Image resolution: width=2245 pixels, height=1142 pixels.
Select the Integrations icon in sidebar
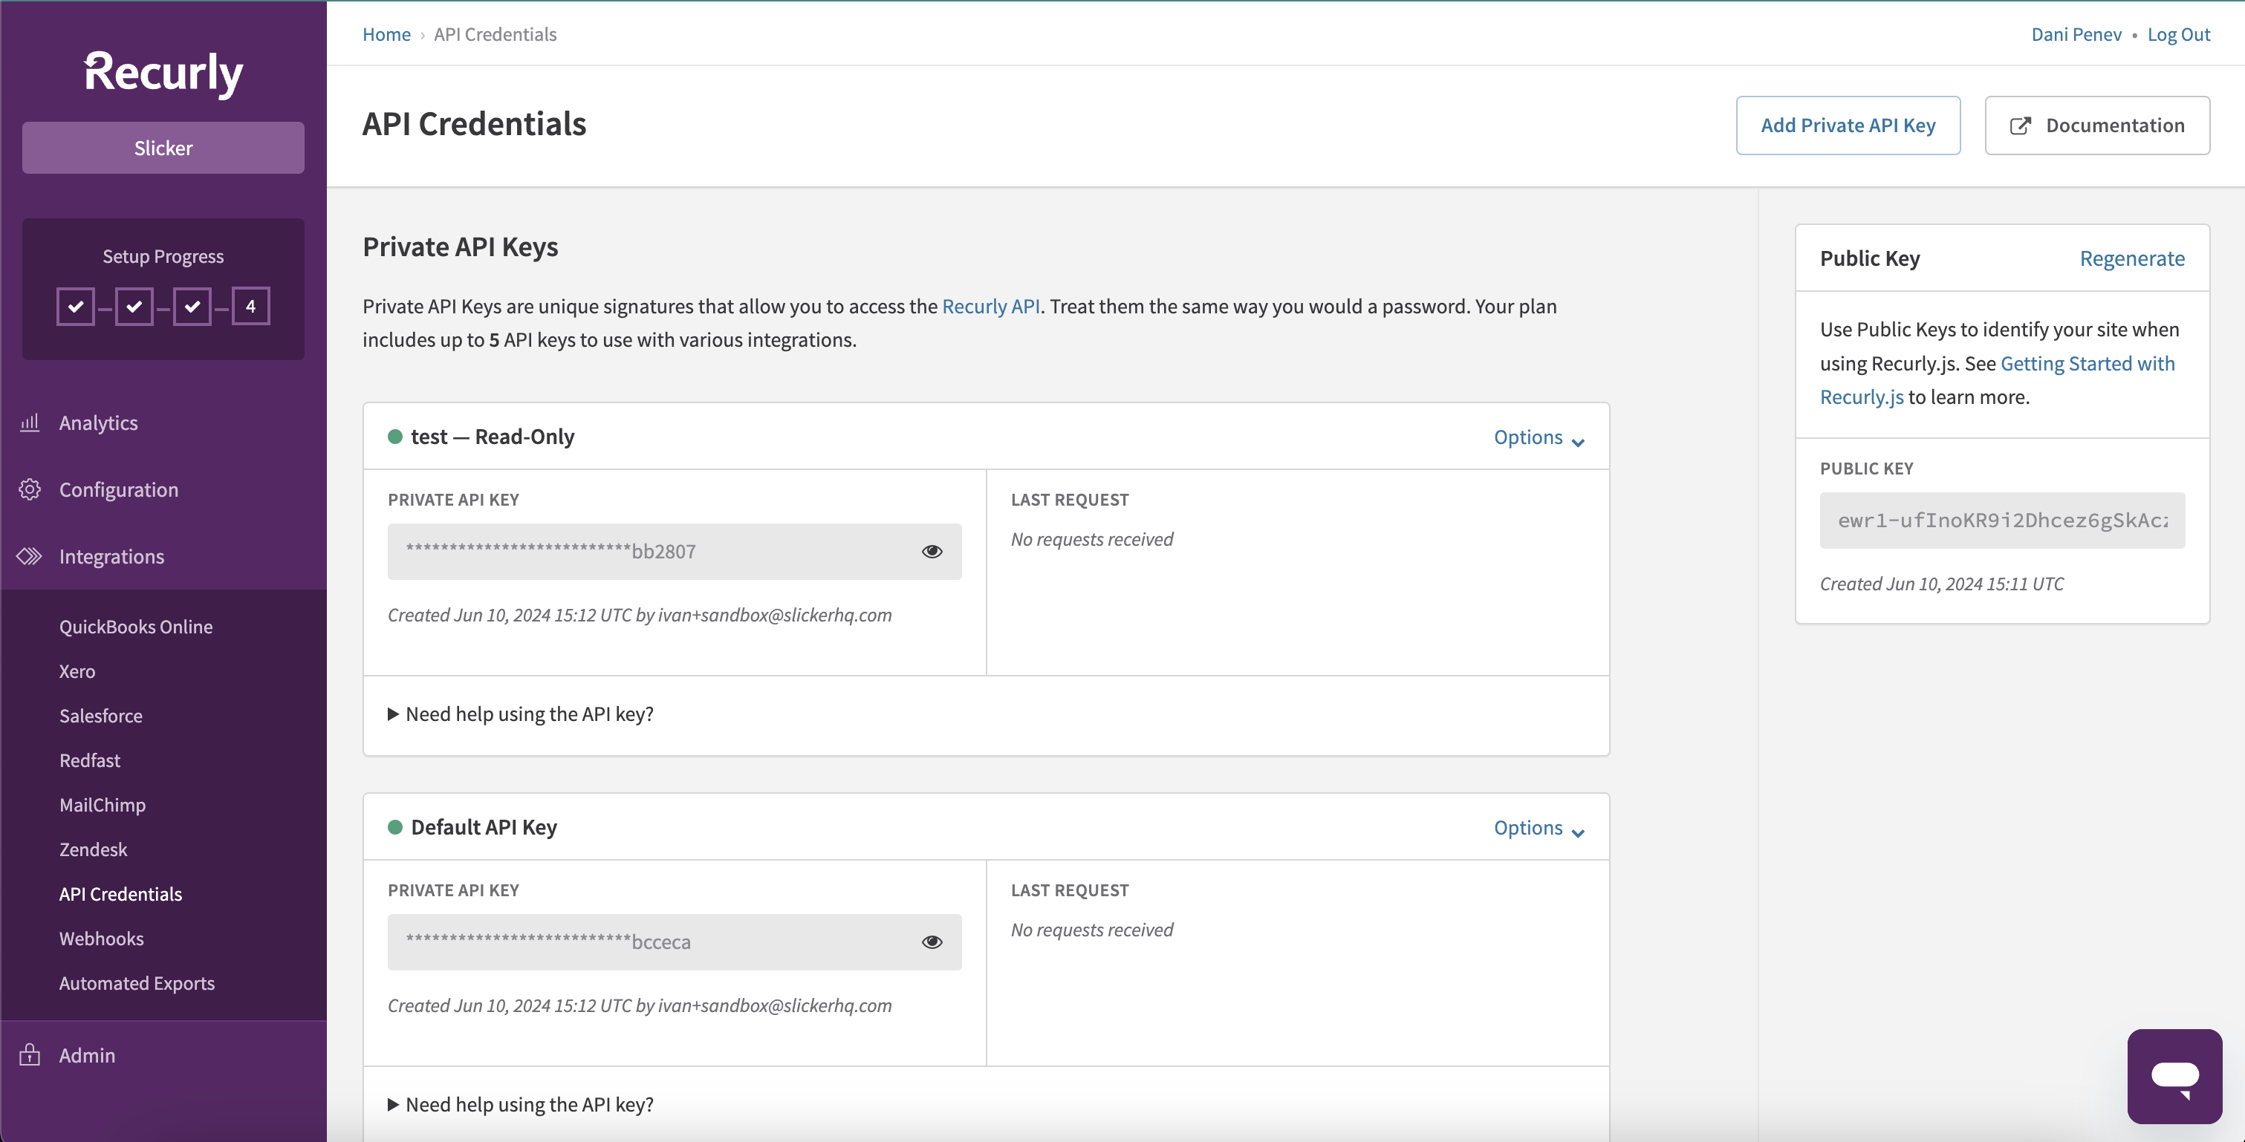(29, 555)
